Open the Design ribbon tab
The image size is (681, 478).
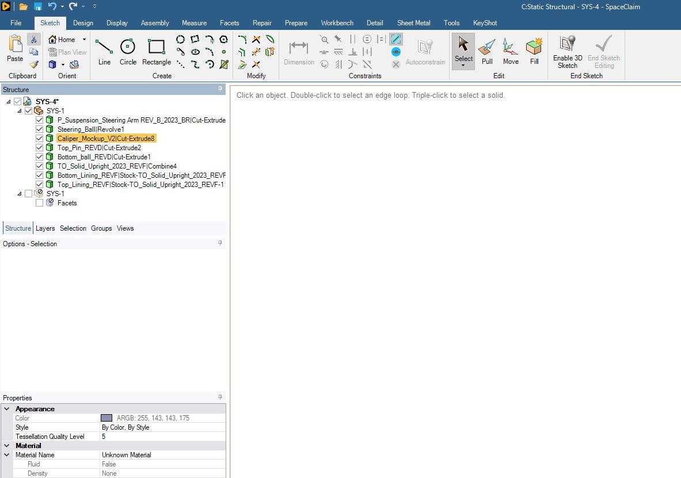(83, 23)
